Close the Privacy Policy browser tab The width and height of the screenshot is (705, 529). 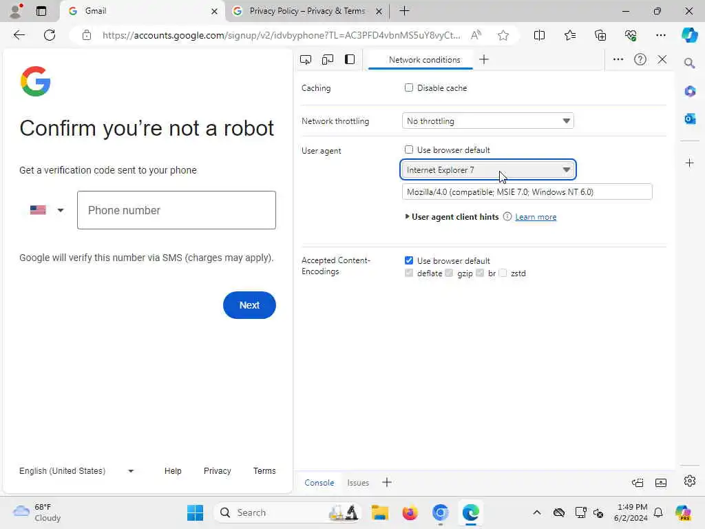379,11
